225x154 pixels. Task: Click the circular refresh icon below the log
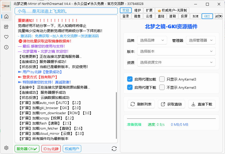coord(114,148)
